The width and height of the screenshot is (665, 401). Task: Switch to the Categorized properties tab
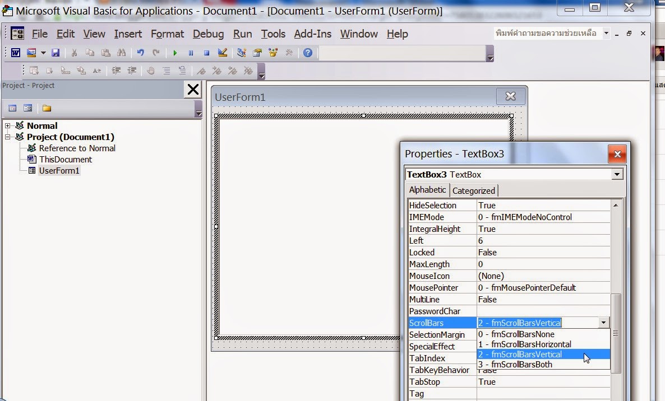pos(473,190)
